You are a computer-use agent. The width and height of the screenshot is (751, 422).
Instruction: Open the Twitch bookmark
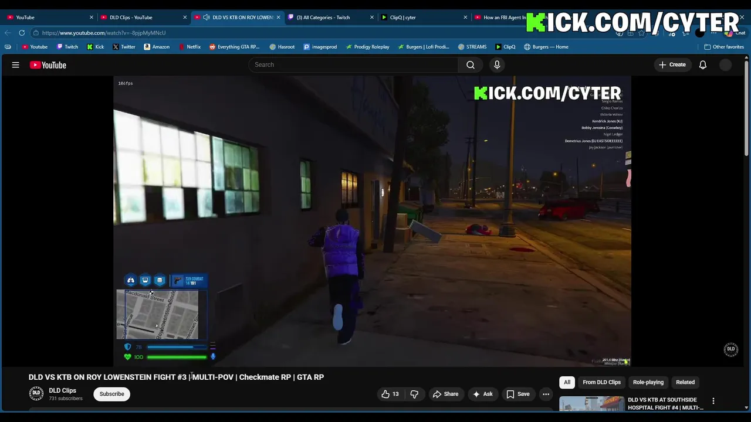(x=67, y=47)
